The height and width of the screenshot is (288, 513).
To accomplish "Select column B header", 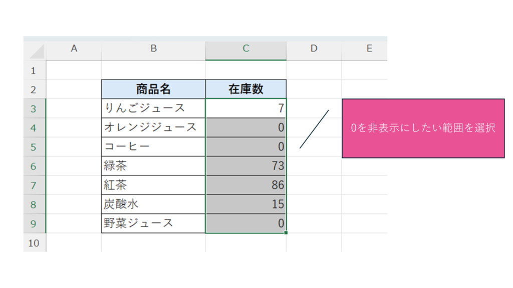I will point(153,48).
